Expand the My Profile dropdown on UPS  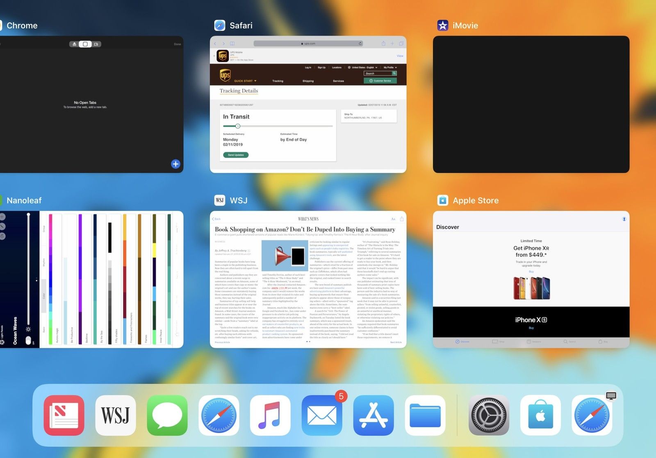click(390, 67)
